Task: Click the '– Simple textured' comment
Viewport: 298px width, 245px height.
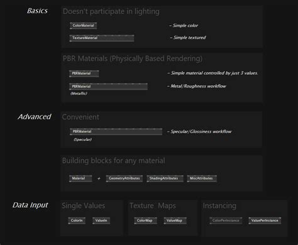Action: tap(188, 38)
